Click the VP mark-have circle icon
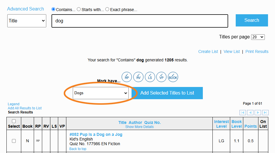275x153 pixels. pyautogui.click(x=161, y=77)
